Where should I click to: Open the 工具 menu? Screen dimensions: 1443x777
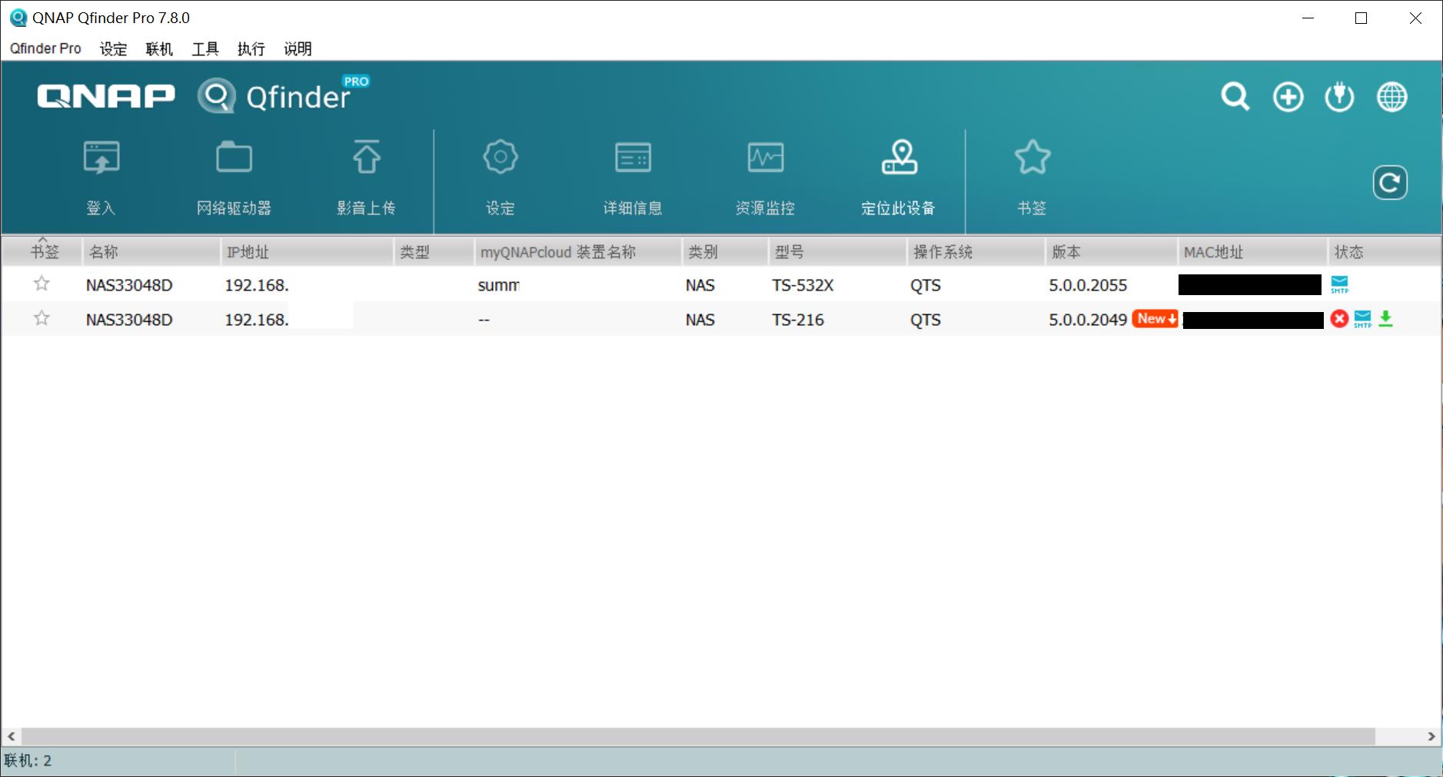tap(204, 48)
